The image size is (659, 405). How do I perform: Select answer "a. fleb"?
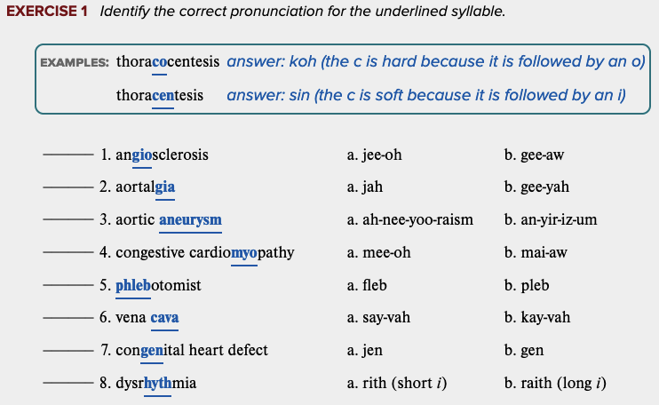point(367,285)
